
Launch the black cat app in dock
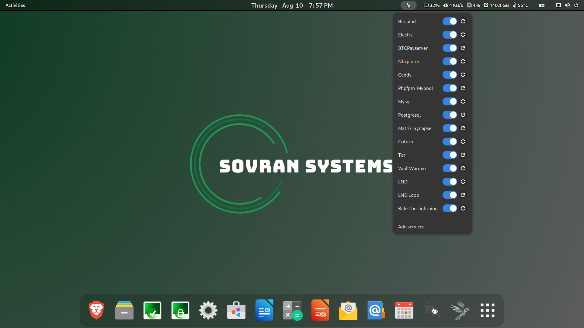click(432, 310)
